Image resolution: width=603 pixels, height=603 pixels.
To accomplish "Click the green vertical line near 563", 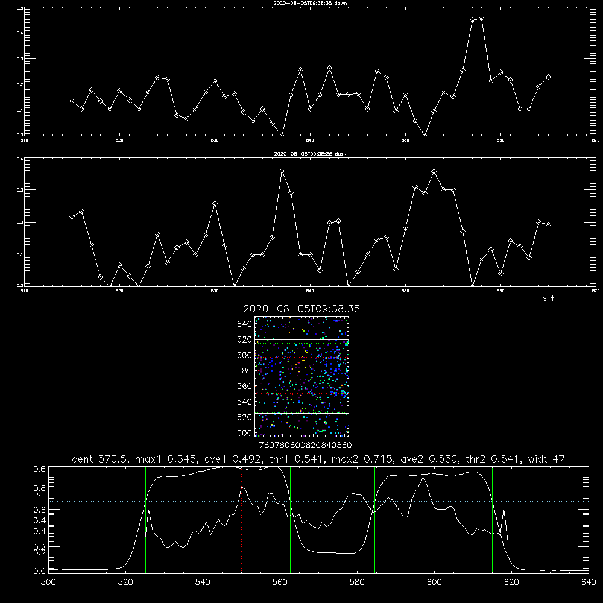I will pos(291,520).
